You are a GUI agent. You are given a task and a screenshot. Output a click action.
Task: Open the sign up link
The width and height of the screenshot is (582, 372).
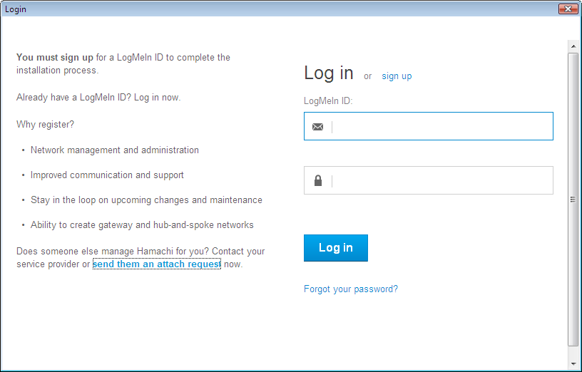pyautogui.click(x=397, y=76)
